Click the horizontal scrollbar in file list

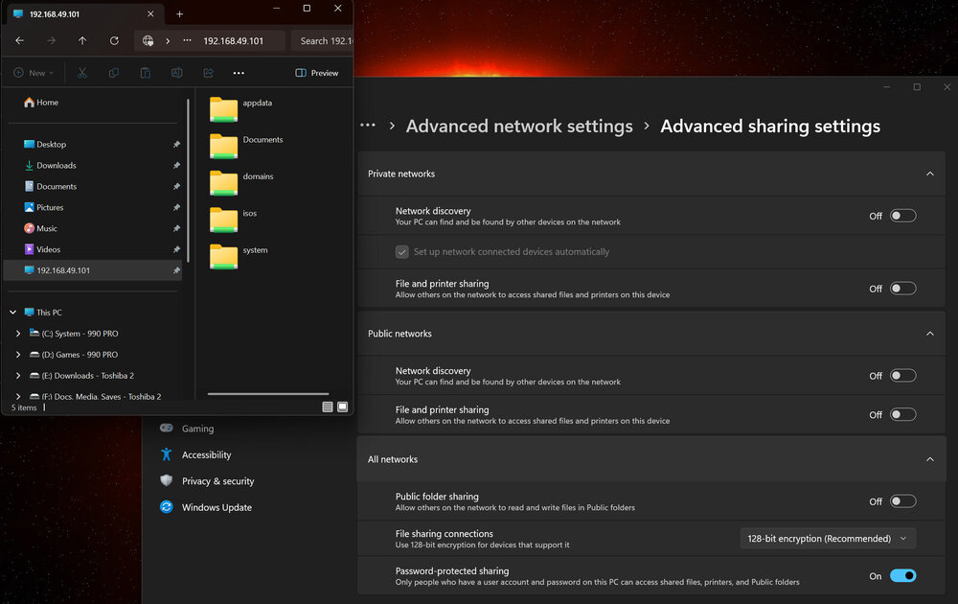coord(268,394)
